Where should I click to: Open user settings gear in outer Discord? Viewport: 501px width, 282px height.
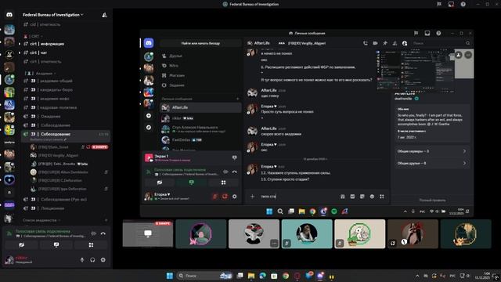click(103, 260)
